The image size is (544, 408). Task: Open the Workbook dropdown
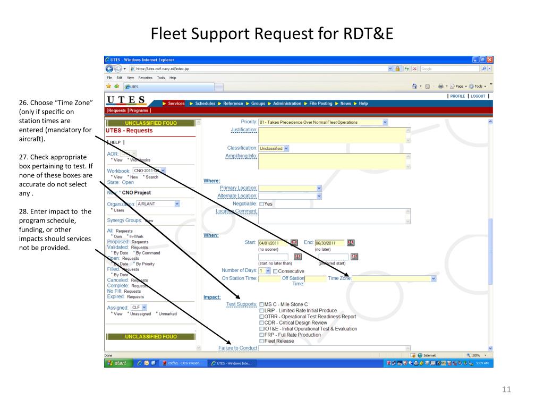pyautogui.click(x=163, y=171)
